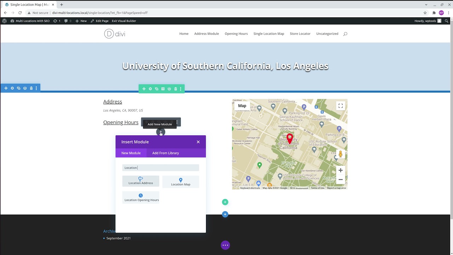Switch to New Module tab
This screenshot has width=453, height=255.
131,153
